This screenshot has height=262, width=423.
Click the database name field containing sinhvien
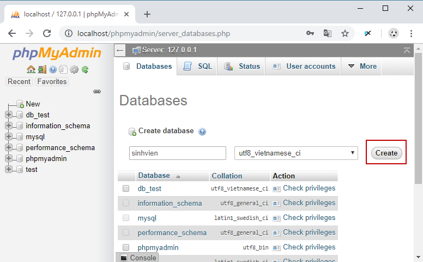pyautogui.click(x=178, y=153)
